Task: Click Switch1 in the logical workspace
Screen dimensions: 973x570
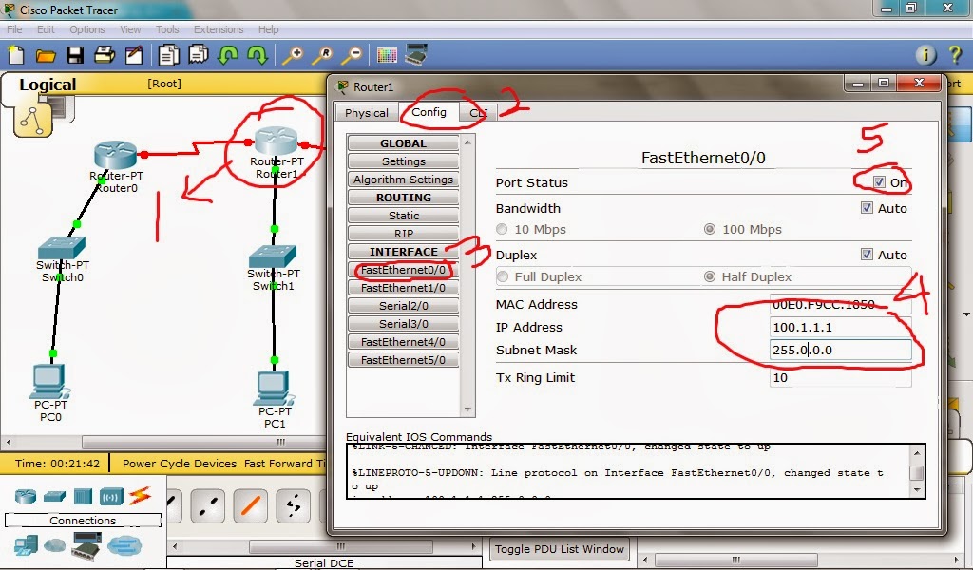Action: click(x=272, y=256)
